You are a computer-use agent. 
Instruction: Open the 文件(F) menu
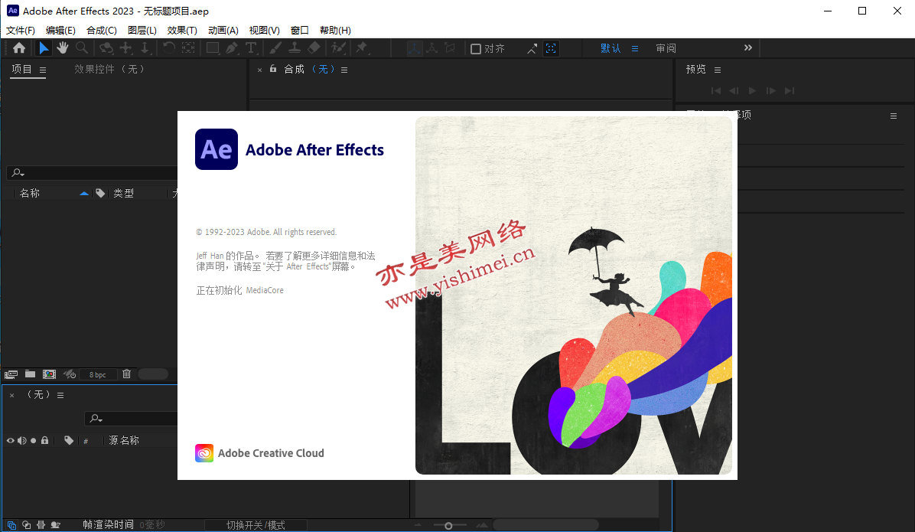(x=21, y=31)
